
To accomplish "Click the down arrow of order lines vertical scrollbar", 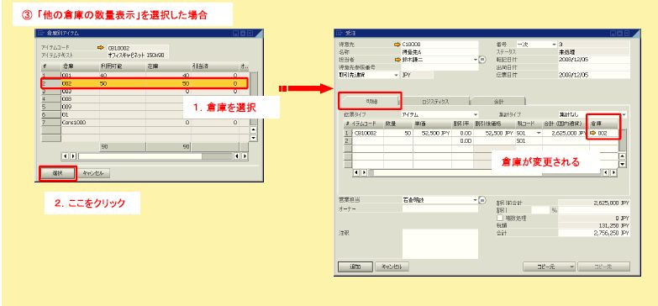I will click(x=623, y=165).
